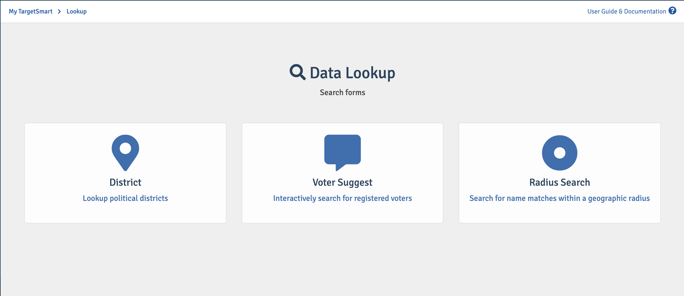The height and width of the screenshot is (296, 684).
Task: Click the magnifying glass icon beside Data Lookup
Action: click(x=297, y=72)
